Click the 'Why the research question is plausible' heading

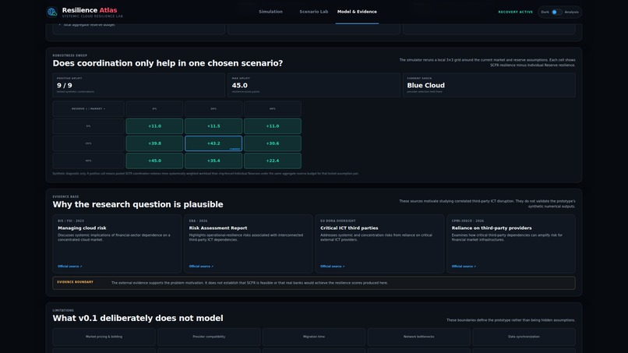coord(138,204)
